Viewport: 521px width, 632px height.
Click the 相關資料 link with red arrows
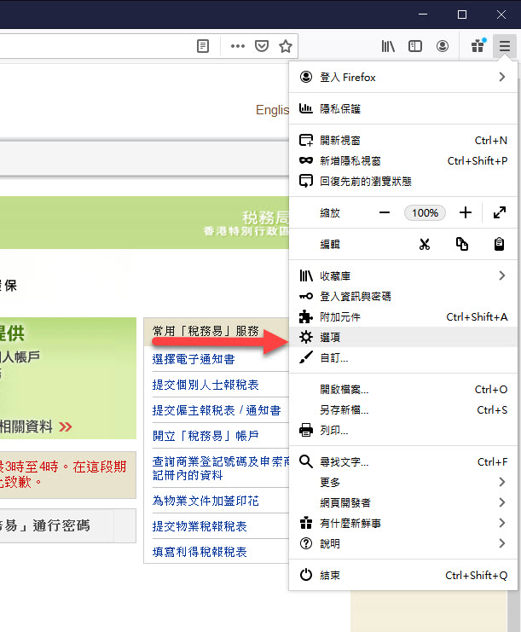(36, 426)
